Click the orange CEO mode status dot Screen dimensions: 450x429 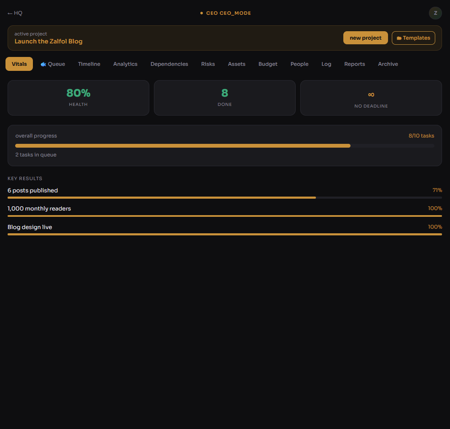[x=202, y=13]
